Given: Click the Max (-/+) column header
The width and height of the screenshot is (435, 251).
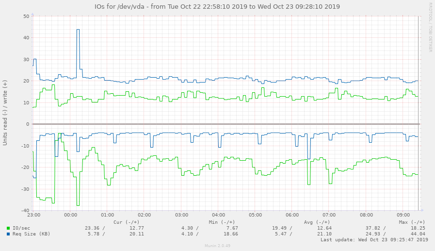Looking at the screenshot, I should tap(412, 222).
